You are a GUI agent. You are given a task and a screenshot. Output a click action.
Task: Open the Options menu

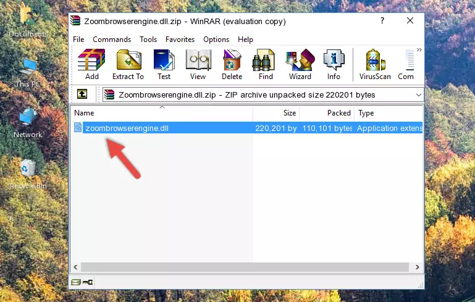coord(216,40)
